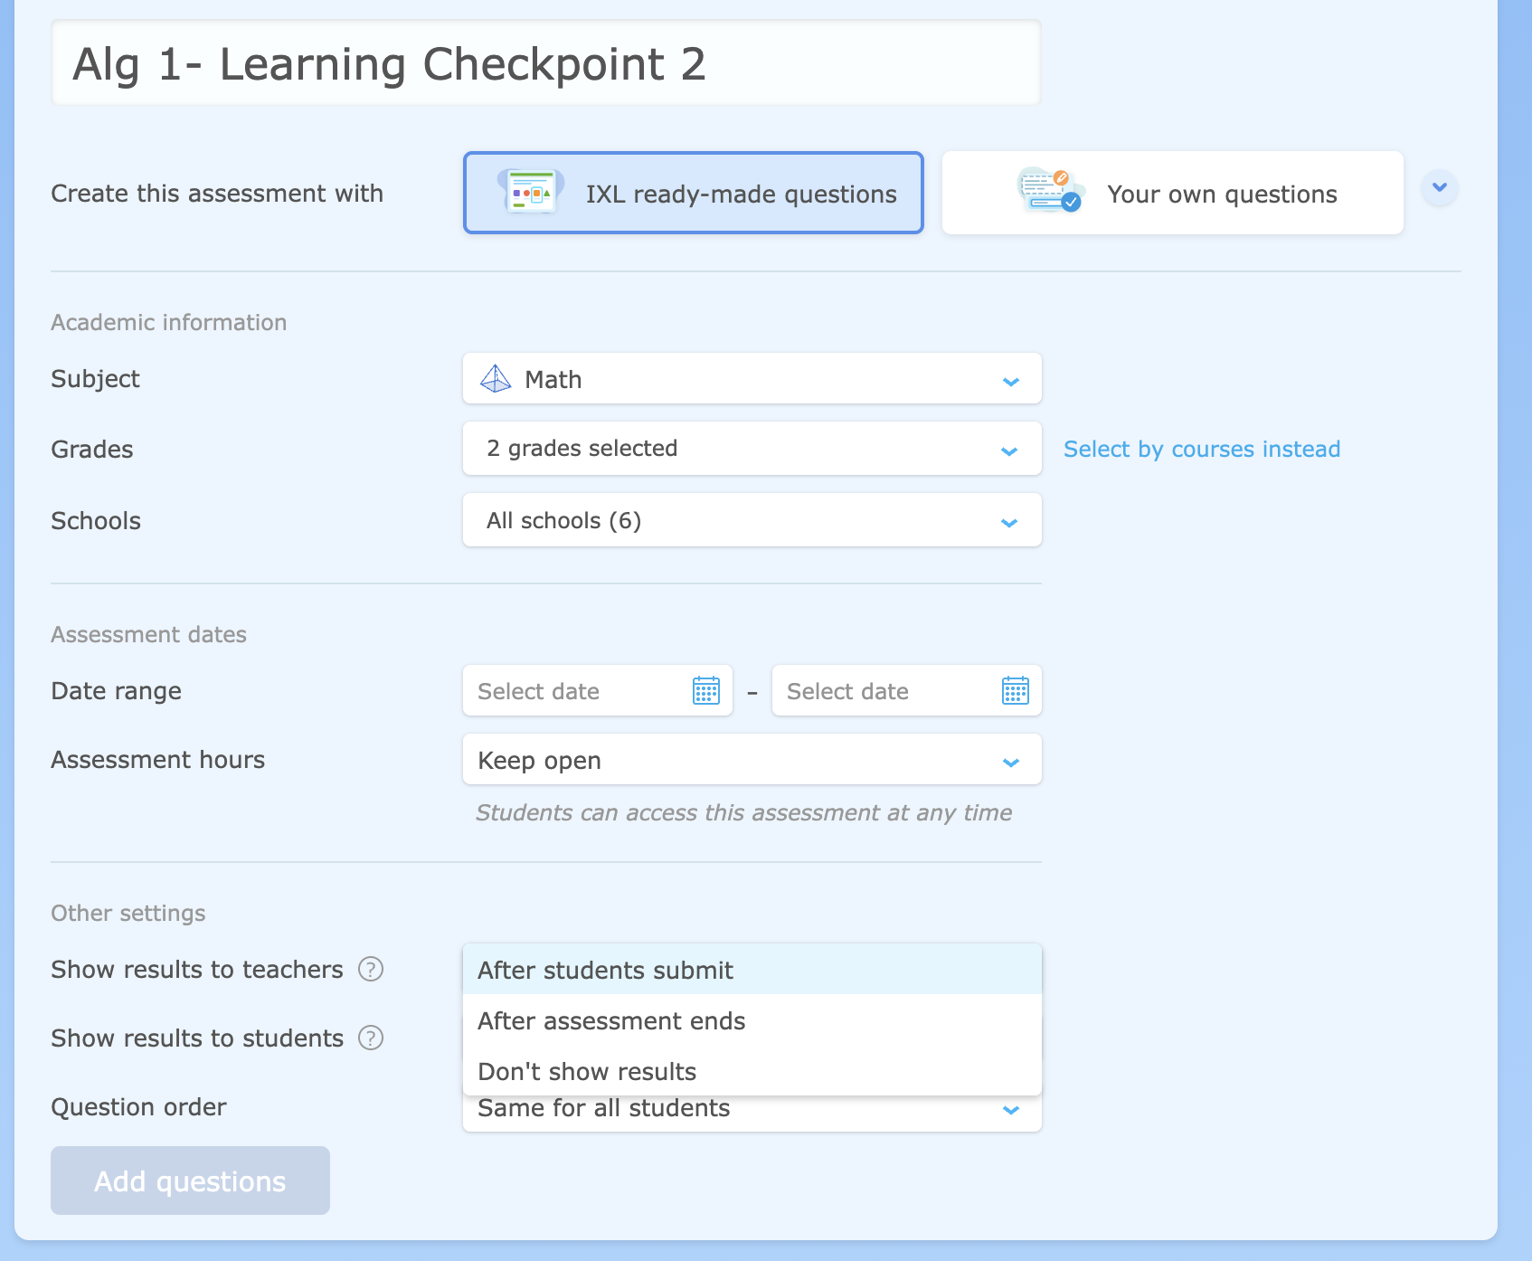
Task: Click the IXL ready-made questions icon
Action: click(x=531, y=192)
